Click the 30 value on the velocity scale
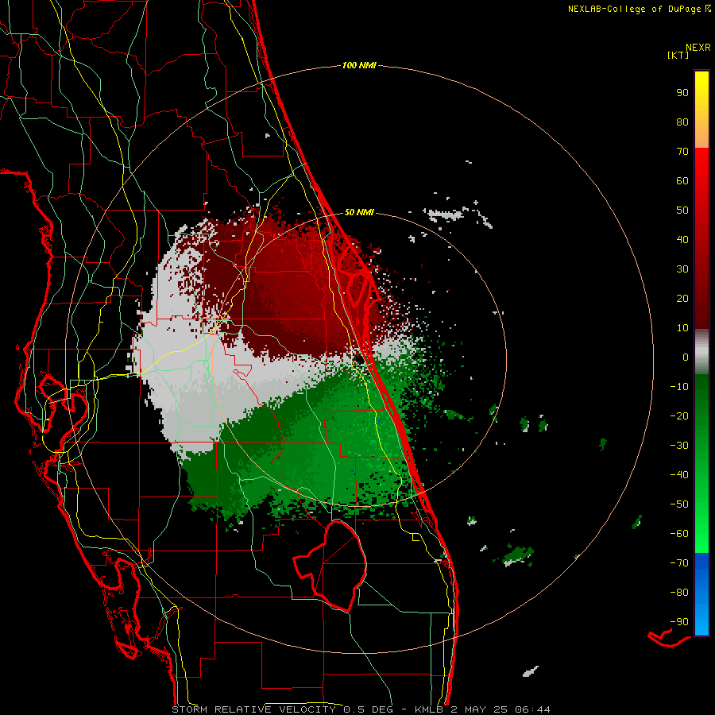 [682, 269]
